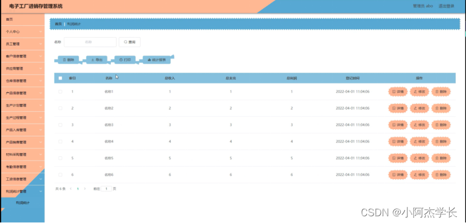Expand the 生产计划管理 sidebar chevron

click(x=41, y=105)
